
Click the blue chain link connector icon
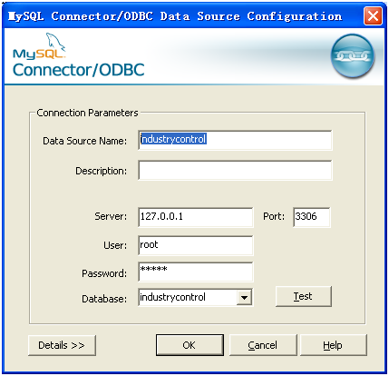[x=353, y=56]
